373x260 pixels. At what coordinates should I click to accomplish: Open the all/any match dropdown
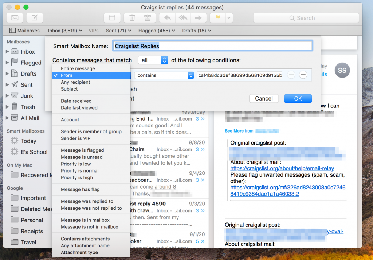tap(153, 60)
